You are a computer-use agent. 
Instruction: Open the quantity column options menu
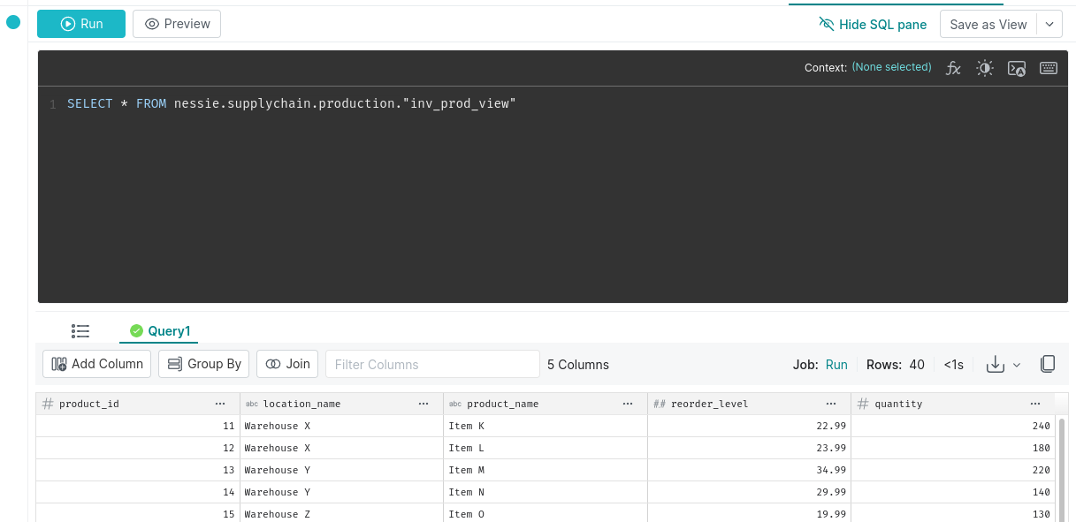pyautogui.click(x=1035, y=404)
